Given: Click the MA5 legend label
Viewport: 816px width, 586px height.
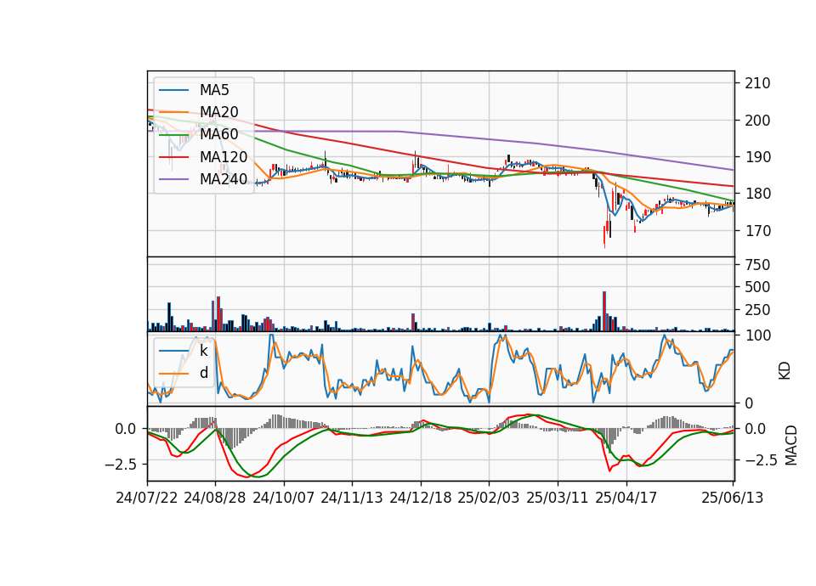Looking at the screenshot, I should (214, 90).
